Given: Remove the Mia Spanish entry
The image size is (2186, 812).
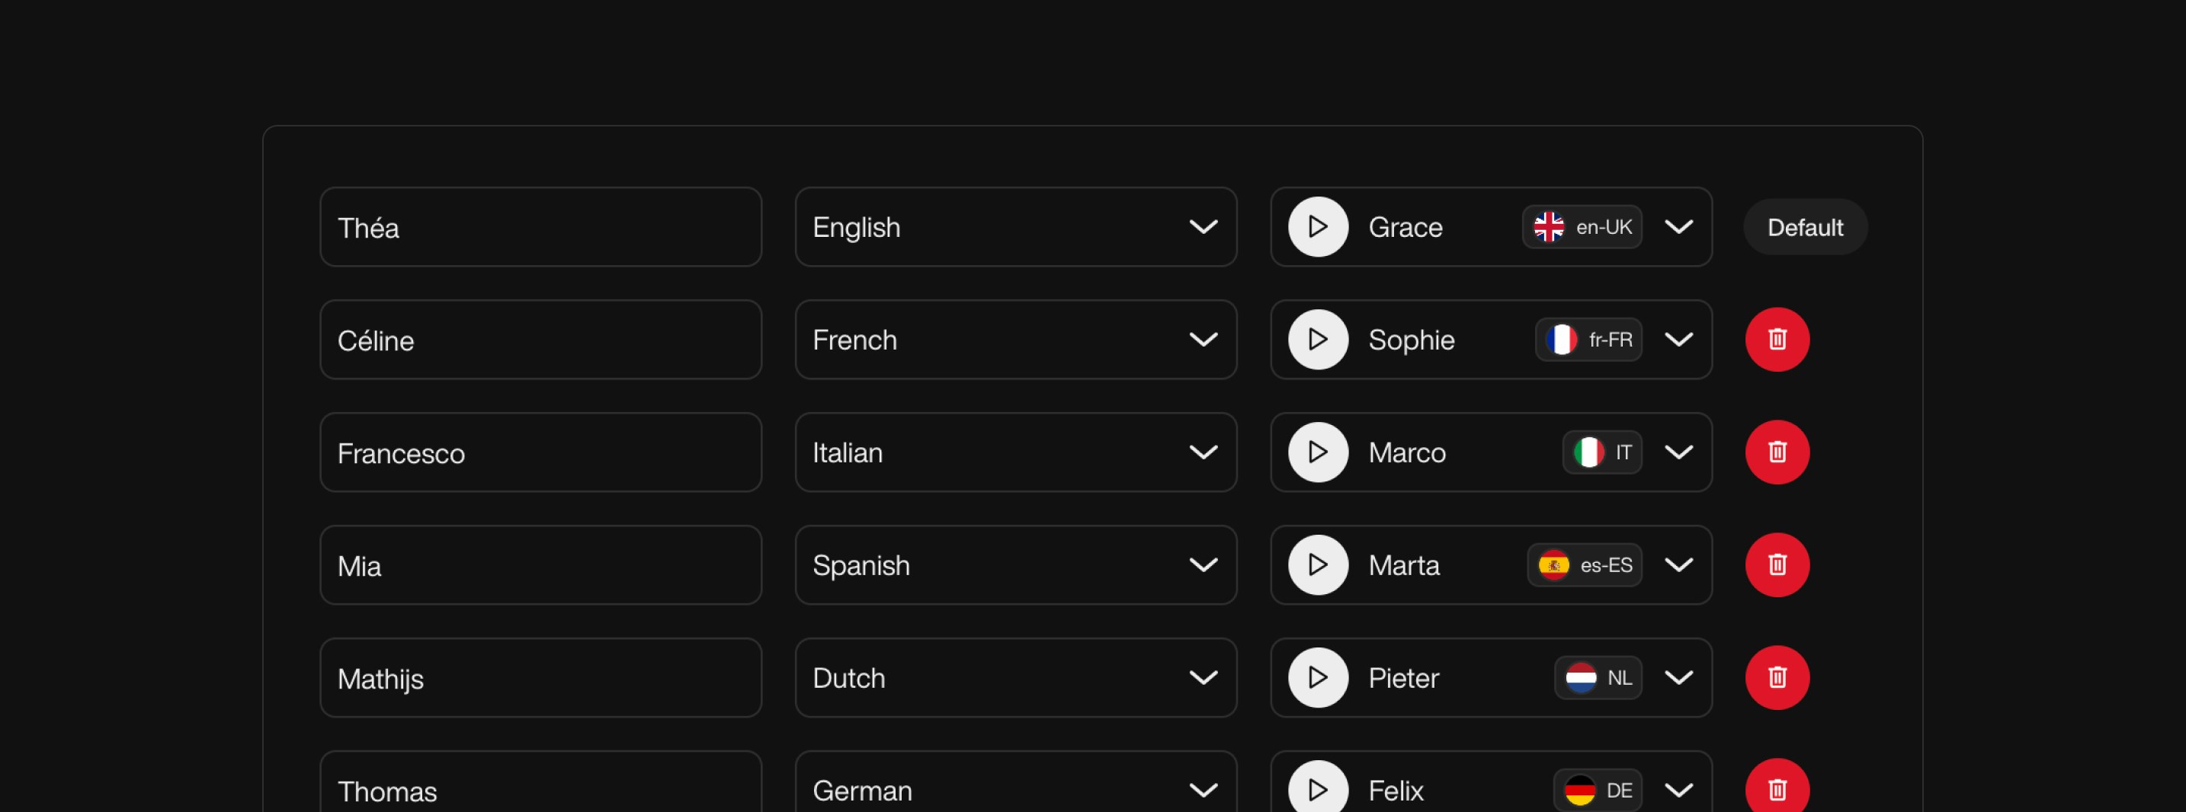Looking at the screenshot, I should coord(1777,565).
